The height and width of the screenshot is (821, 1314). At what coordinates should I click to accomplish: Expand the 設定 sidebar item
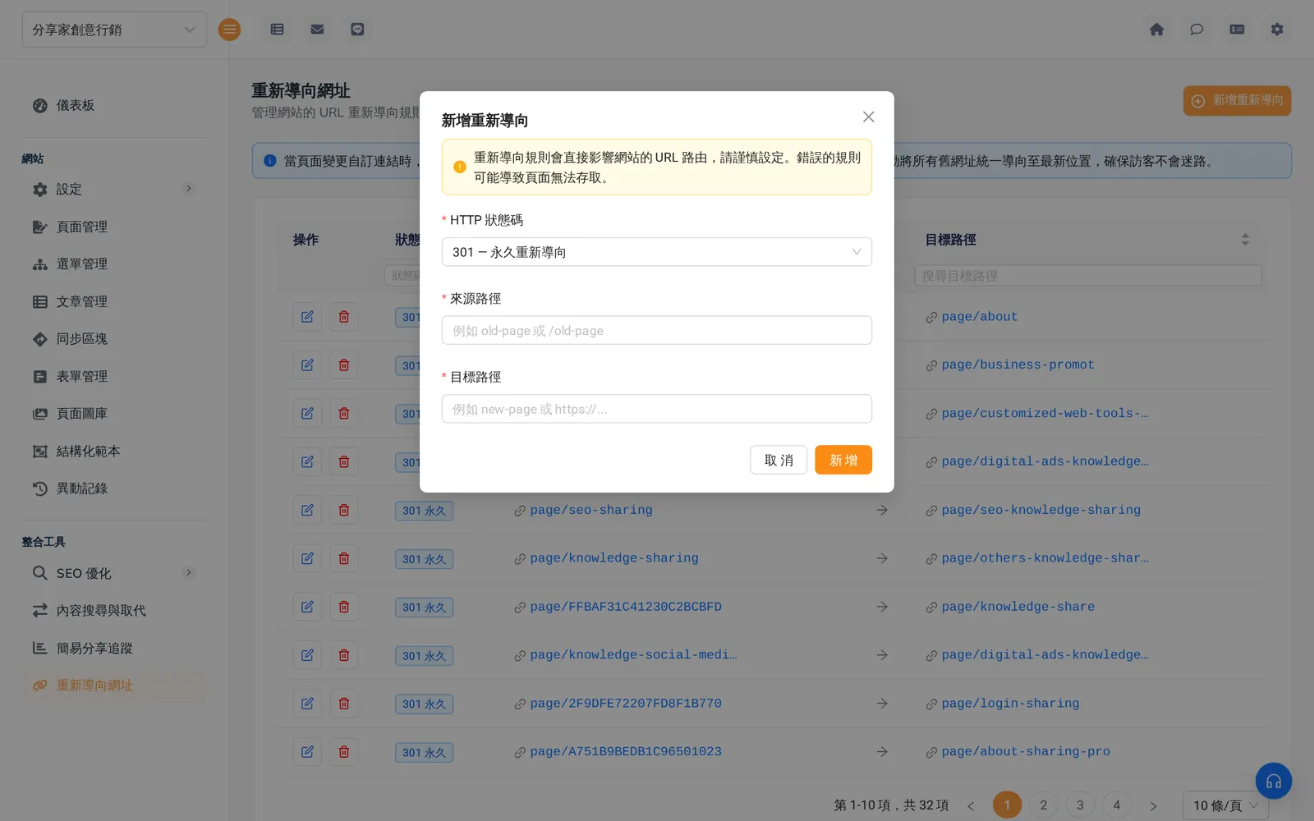coord(114,189)
